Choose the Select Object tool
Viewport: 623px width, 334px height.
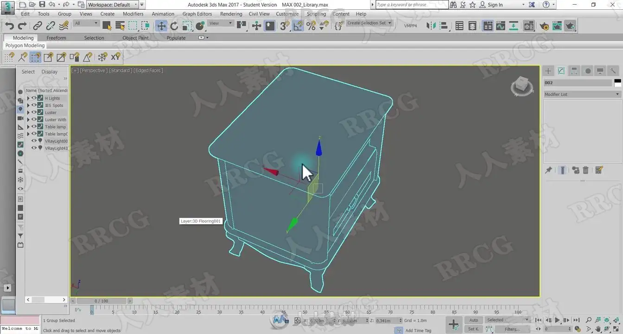tap(107, 26)
